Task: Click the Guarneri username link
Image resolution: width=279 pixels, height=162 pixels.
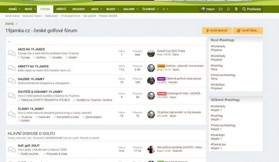Action: (x=177, y=151)
